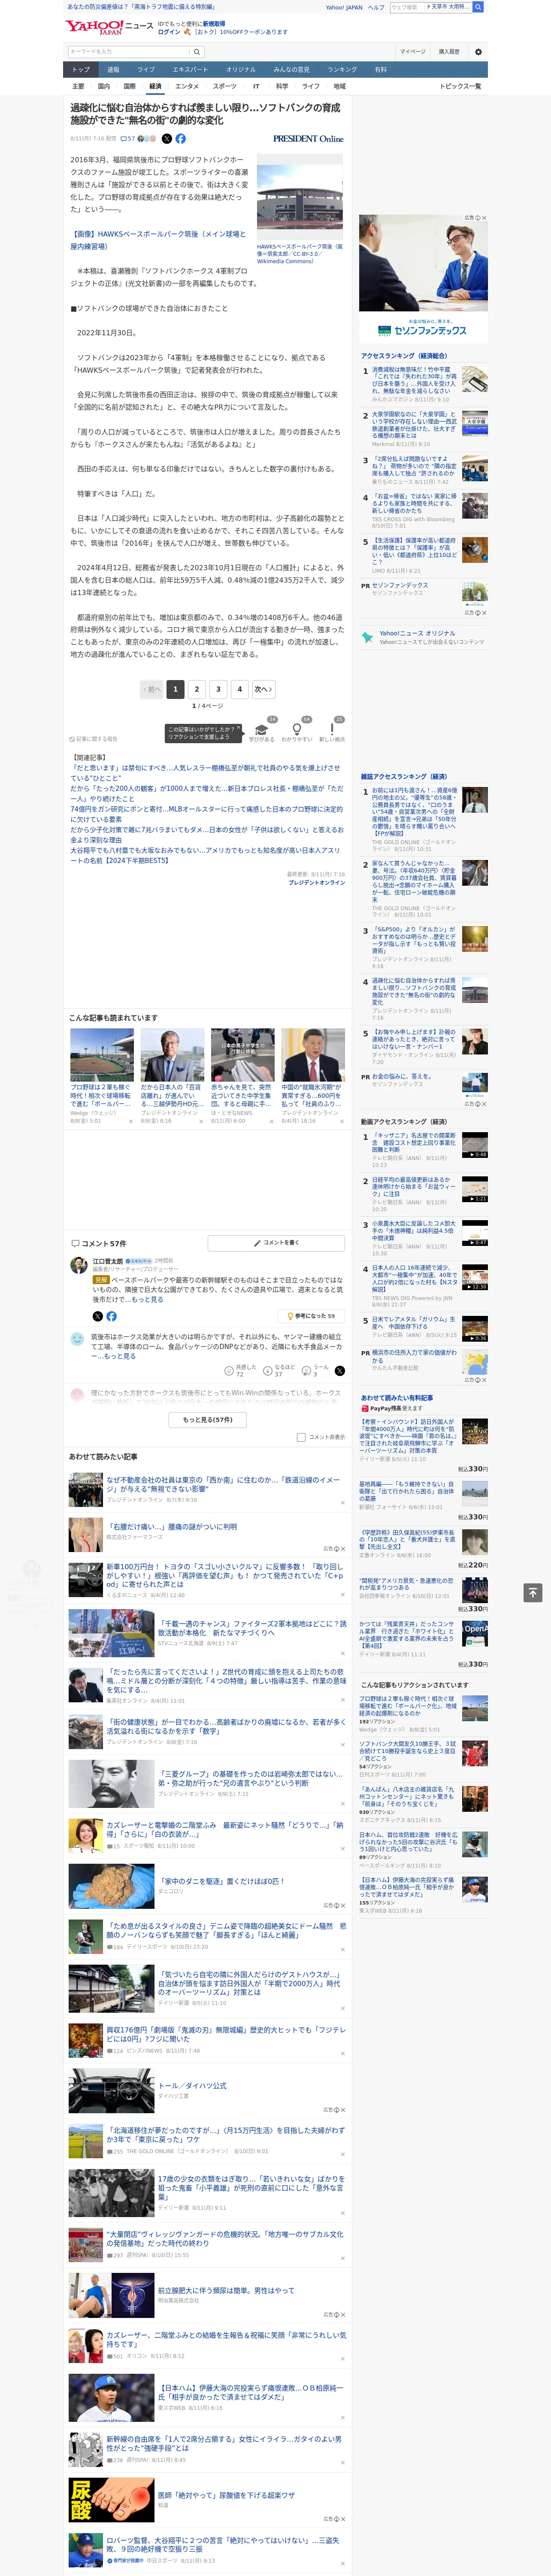Share the article on X below headline
The width and height of the screenshot is (551, 2576).
coord(167,139)
